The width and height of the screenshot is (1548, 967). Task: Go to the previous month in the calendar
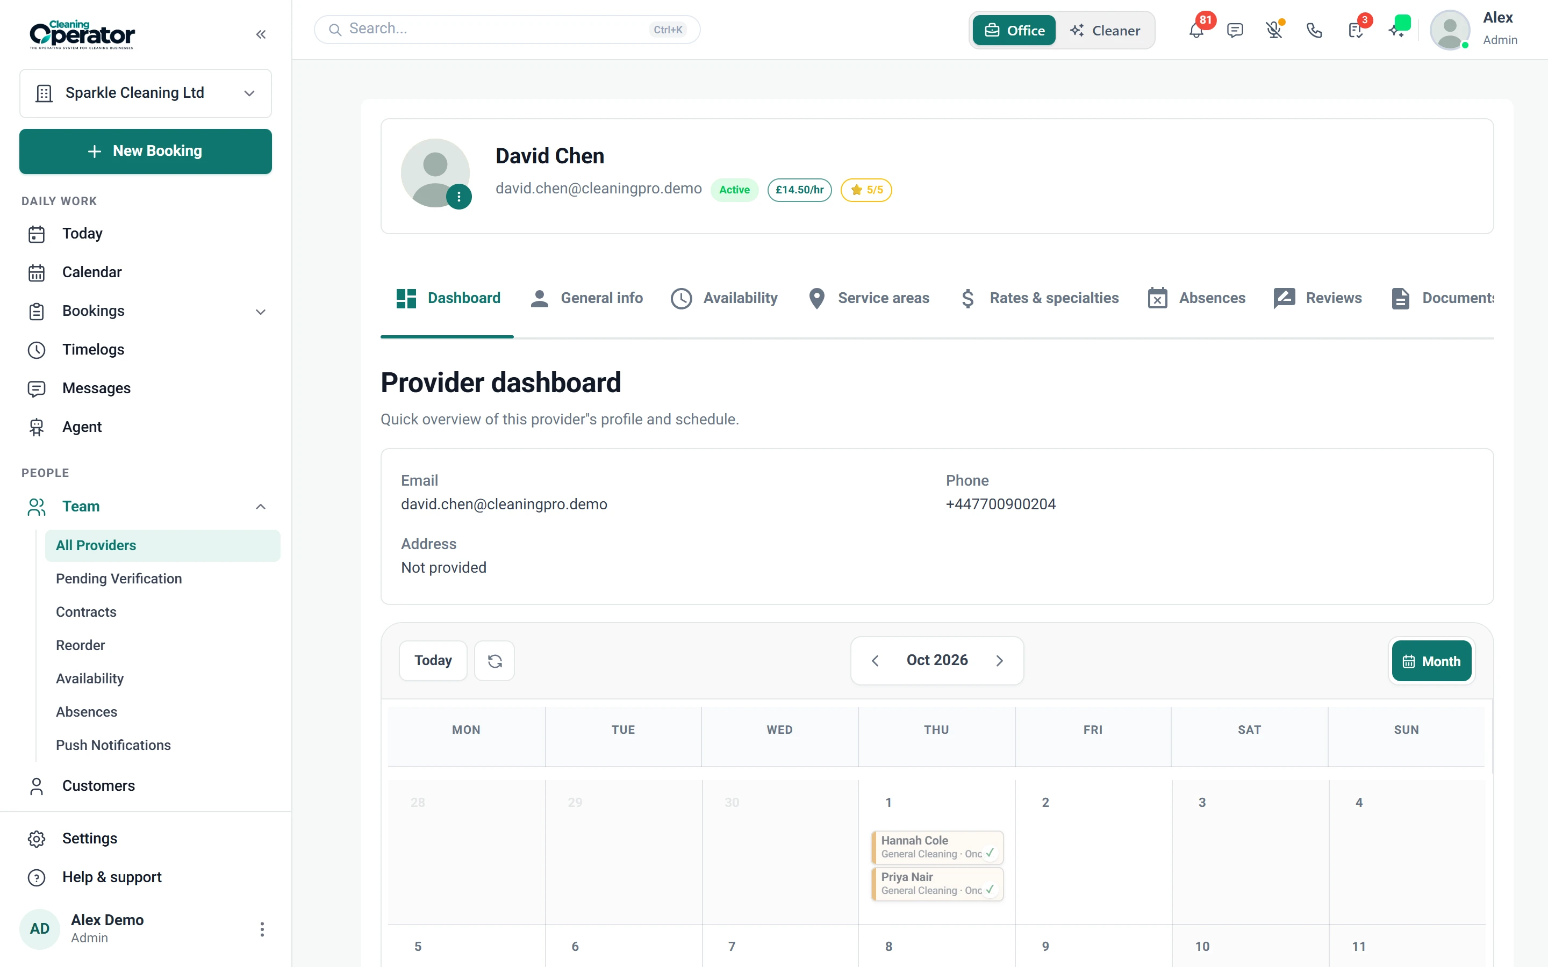tap(875, 661)
